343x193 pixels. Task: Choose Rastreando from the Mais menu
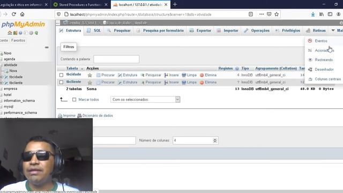point(324,60)
